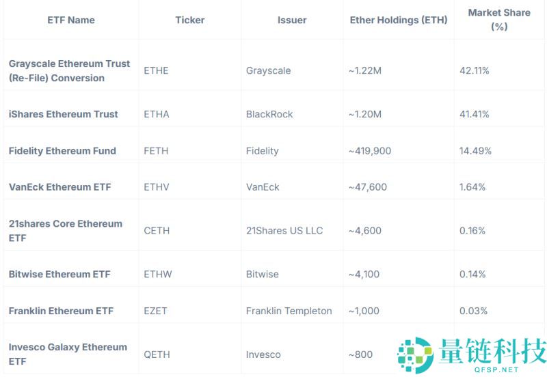Viewport: 547px width, 377px height.
Task: Click Bitwise Ethereum ETF name
Action: click(x=59, y=274)
